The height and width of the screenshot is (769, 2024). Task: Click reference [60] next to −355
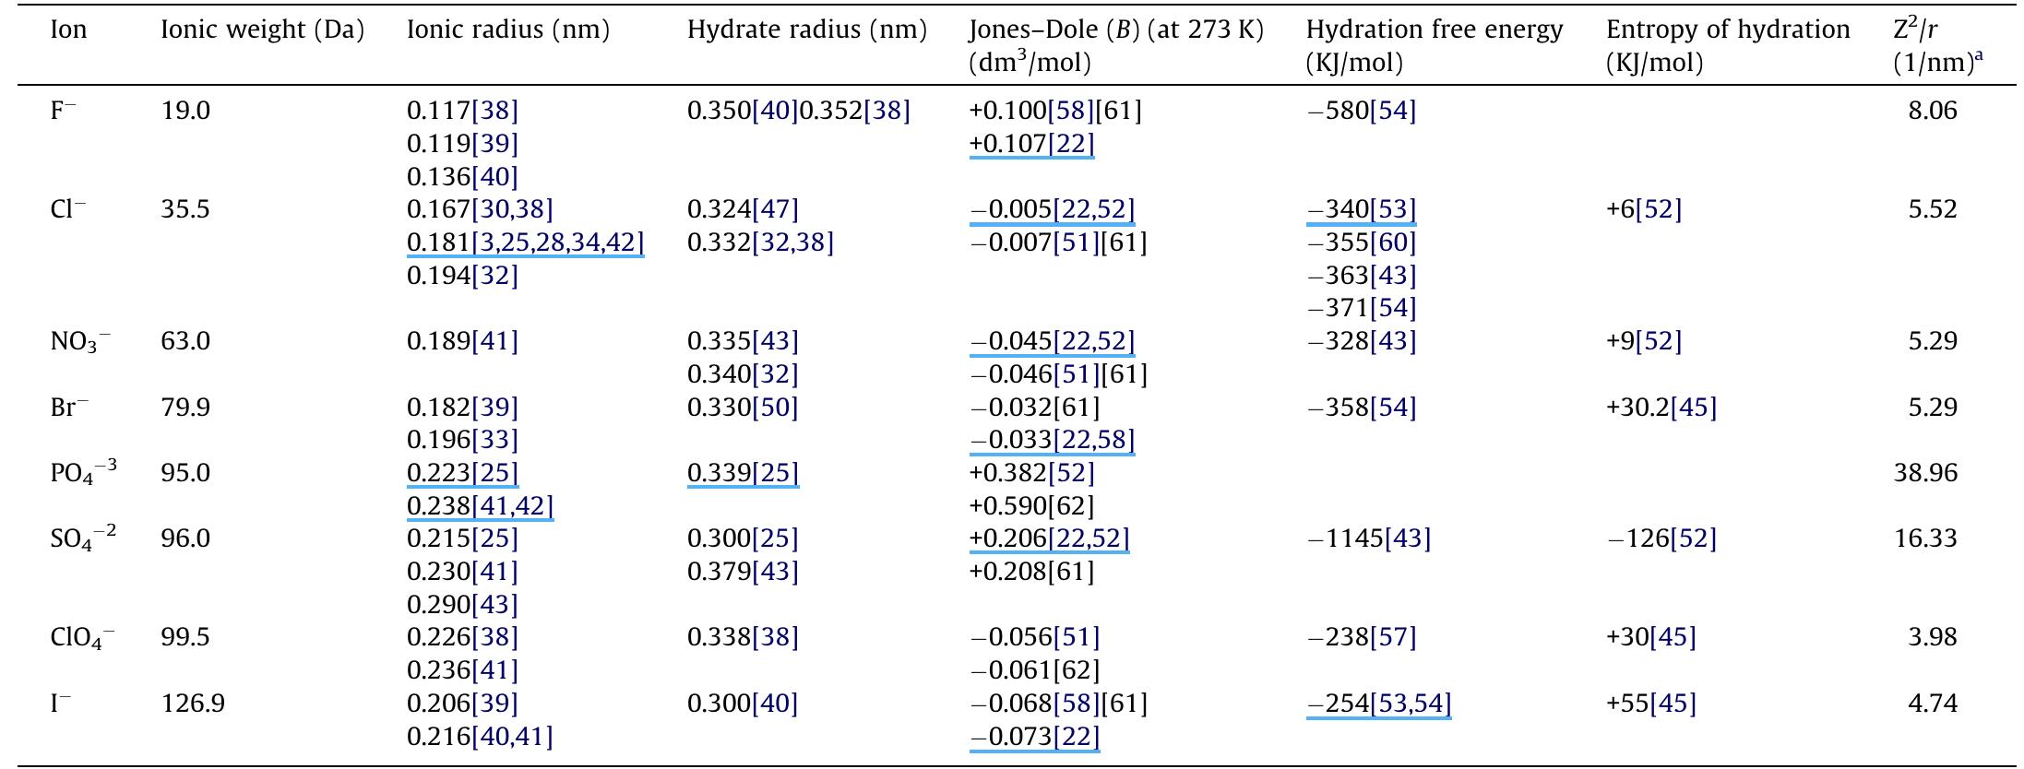tap(1392, 243)
